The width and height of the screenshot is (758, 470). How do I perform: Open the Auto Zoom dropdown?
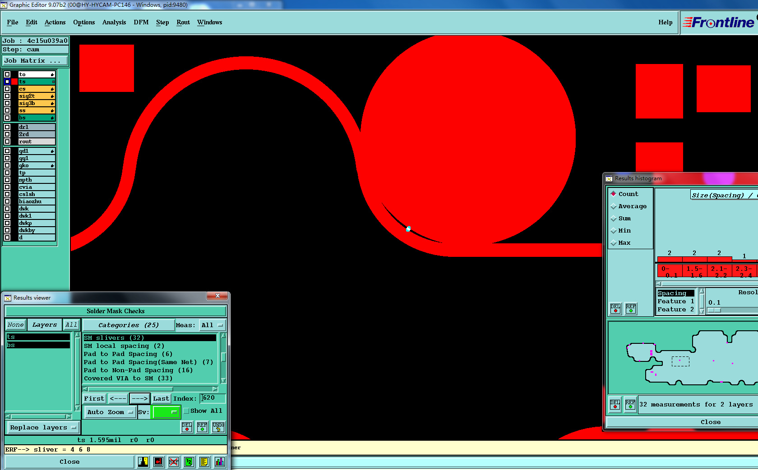pos(110,412)
